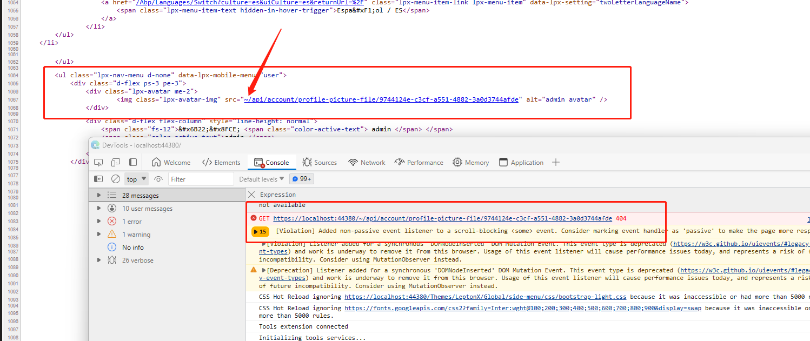Viewport: 810px width, 341px height.
Task: Open the Default levels dropdown
Action: pos(262,179)
